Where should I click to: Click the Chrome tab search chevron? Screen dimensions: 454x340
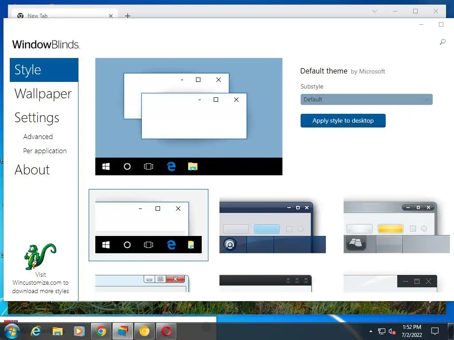coord(374,11)
